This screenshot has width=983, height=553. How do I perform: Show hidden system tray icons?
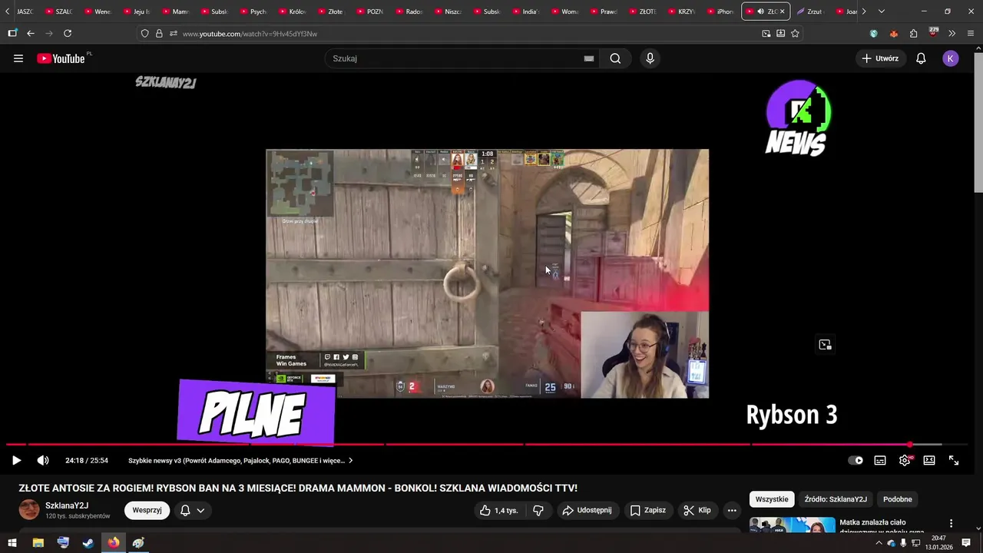[x=879, y=543]
